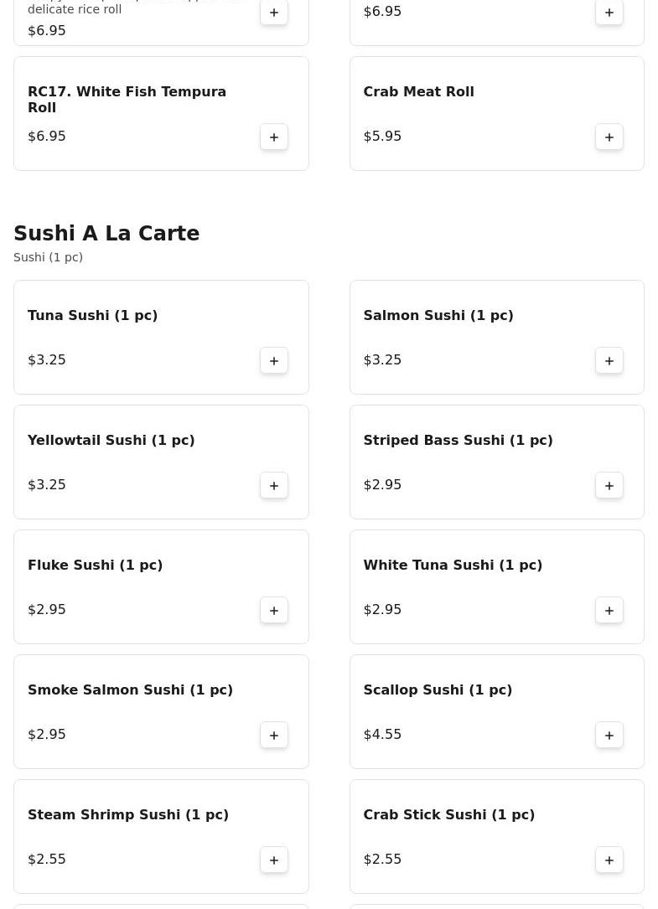Add Tuna Sushi (1 pc) to cart

click(x=274, y=360)
